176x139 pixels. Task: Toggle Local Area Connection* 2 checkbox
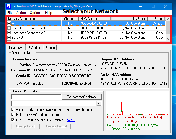(x=9, y=33)
